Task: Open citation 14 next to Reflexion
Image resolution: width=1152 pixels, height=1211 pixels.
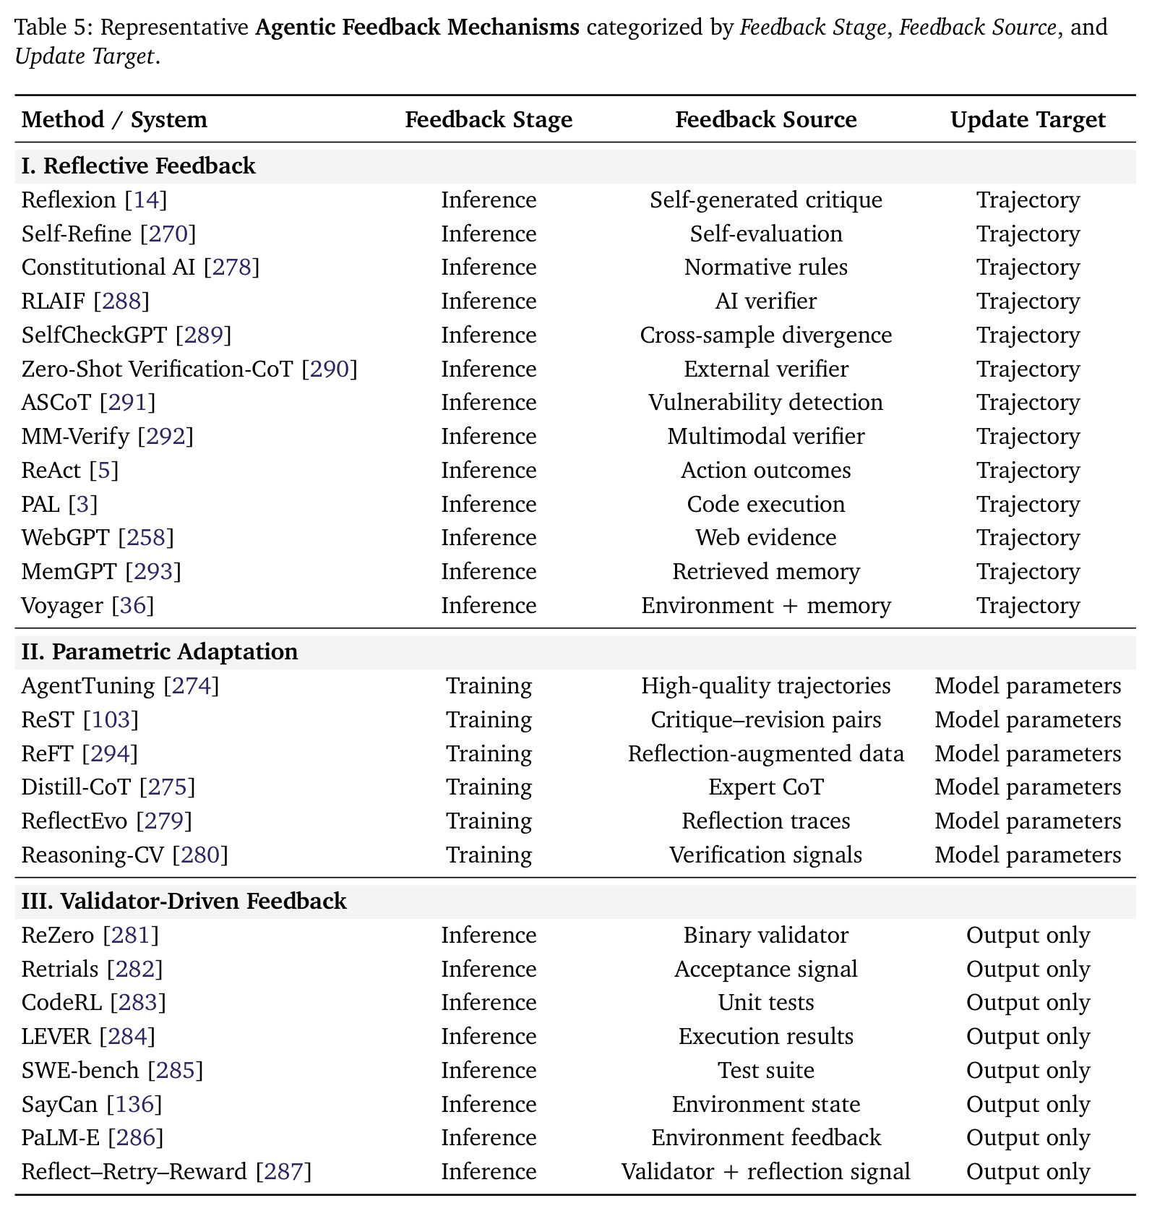Action: [x=146, y=200]
